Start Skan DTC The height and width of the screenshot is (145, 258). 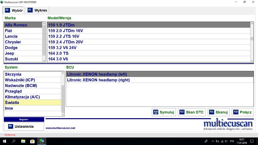click(192, 112)
